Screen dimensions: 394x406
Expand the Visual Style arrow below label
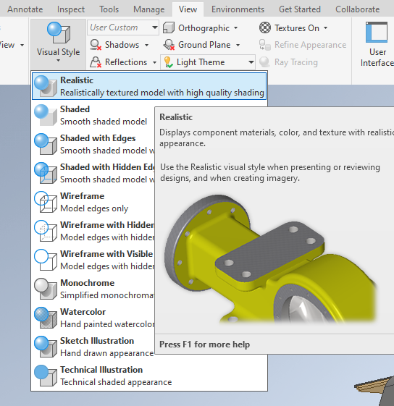click(x=59, y=61)
